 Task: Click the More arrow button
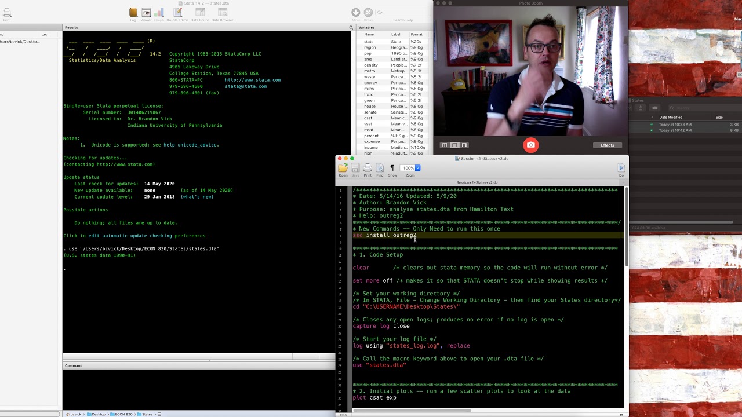click(356, 12)
